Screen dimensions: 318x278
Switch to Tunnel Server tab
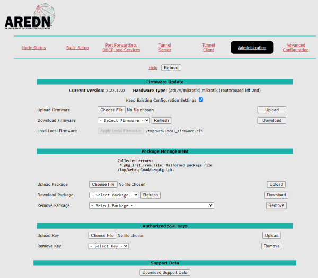[165, 48]
